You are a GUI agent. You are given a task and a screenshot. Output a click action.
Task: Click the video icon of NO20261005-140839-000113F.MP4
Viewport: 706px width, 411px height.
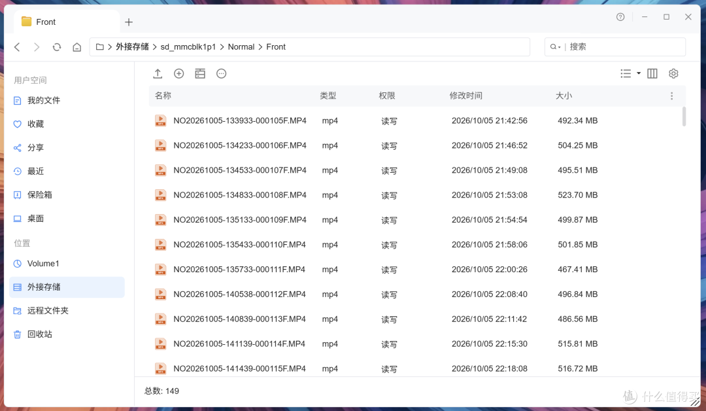(160, 319)
